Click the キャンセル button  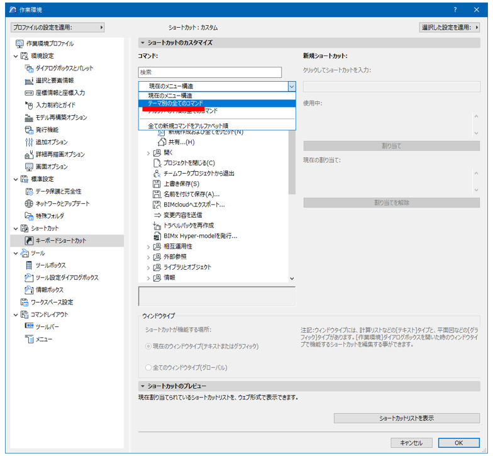(x=411, y=443)
